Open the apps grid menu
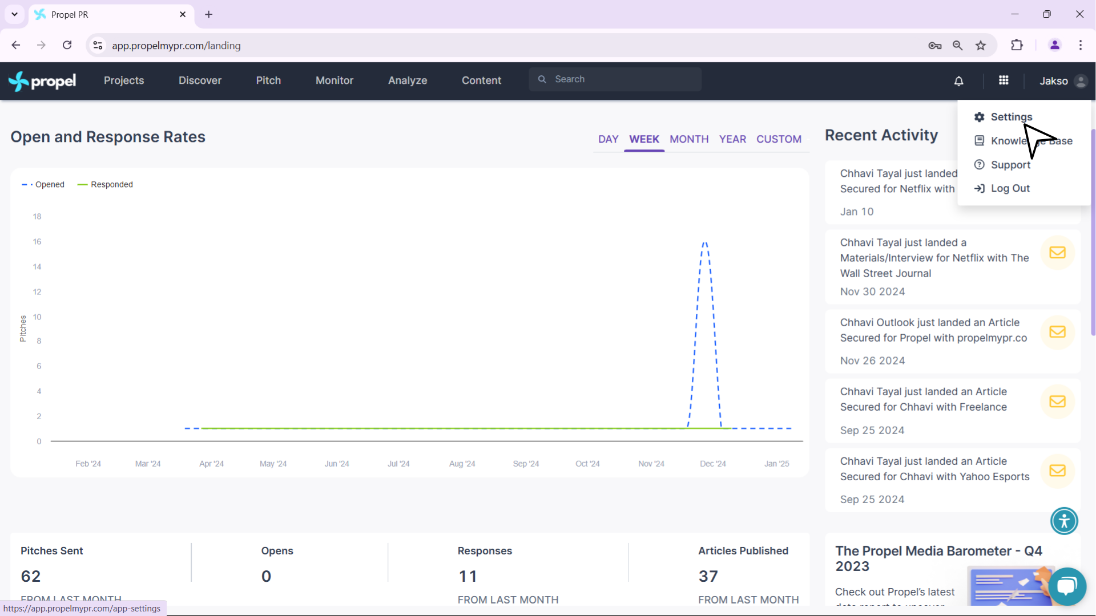 click(x=1004, y=80)
